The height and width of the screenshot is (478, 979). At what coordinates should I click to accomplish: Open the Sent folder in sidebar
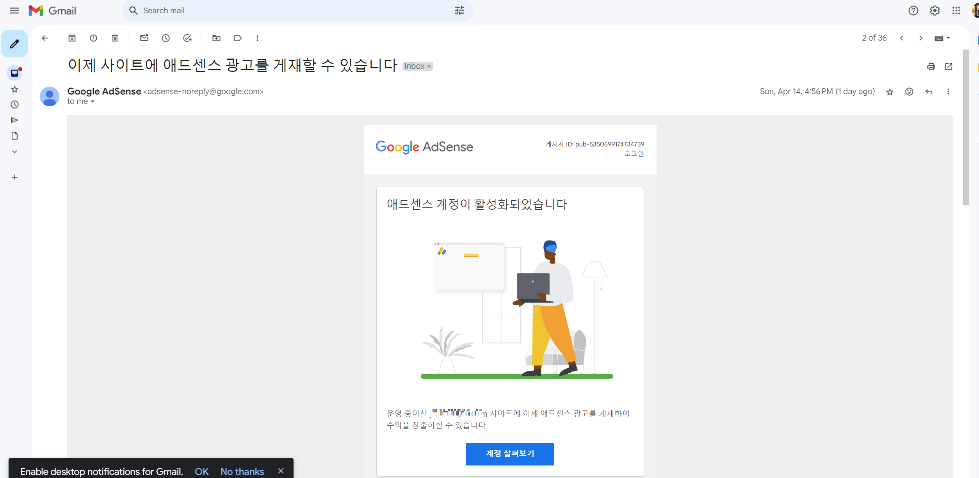click(14, 120)
